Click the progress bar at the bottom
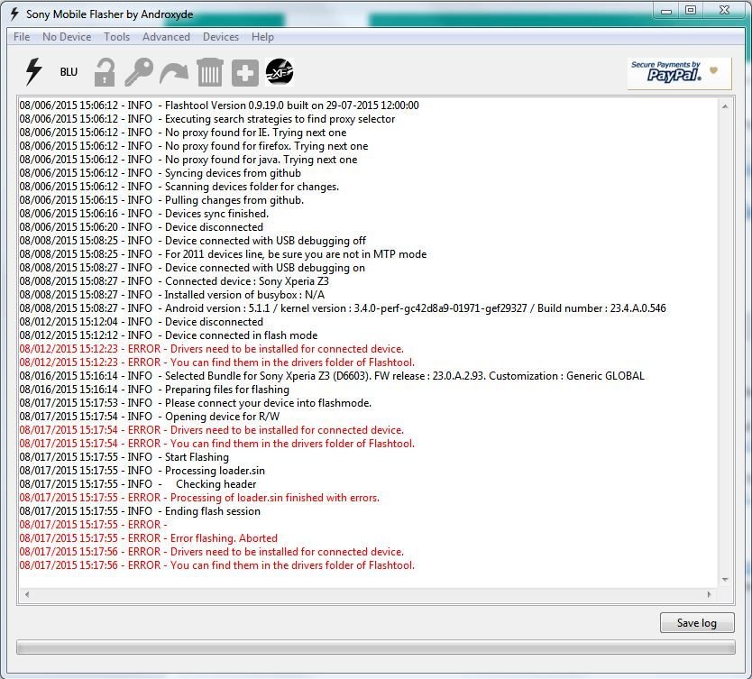 375,647
